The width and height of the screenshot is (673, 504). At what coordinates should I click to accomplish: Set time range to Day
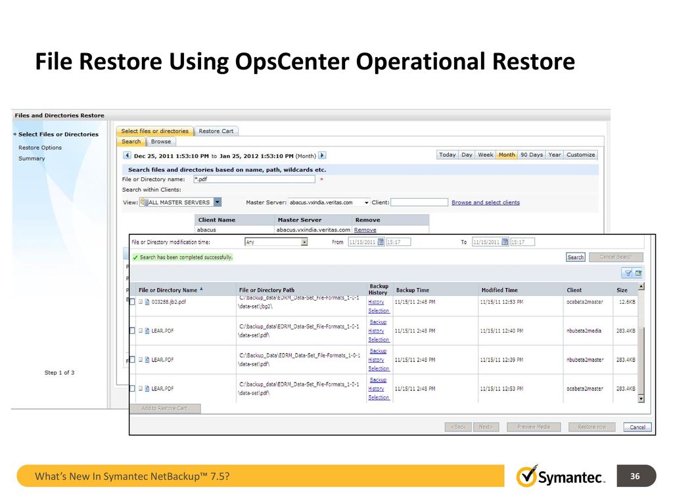coord(467,155)
